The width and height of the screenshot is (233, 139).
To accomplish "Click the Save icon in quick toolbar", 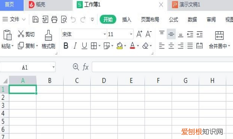I will (x=35, y=19).
